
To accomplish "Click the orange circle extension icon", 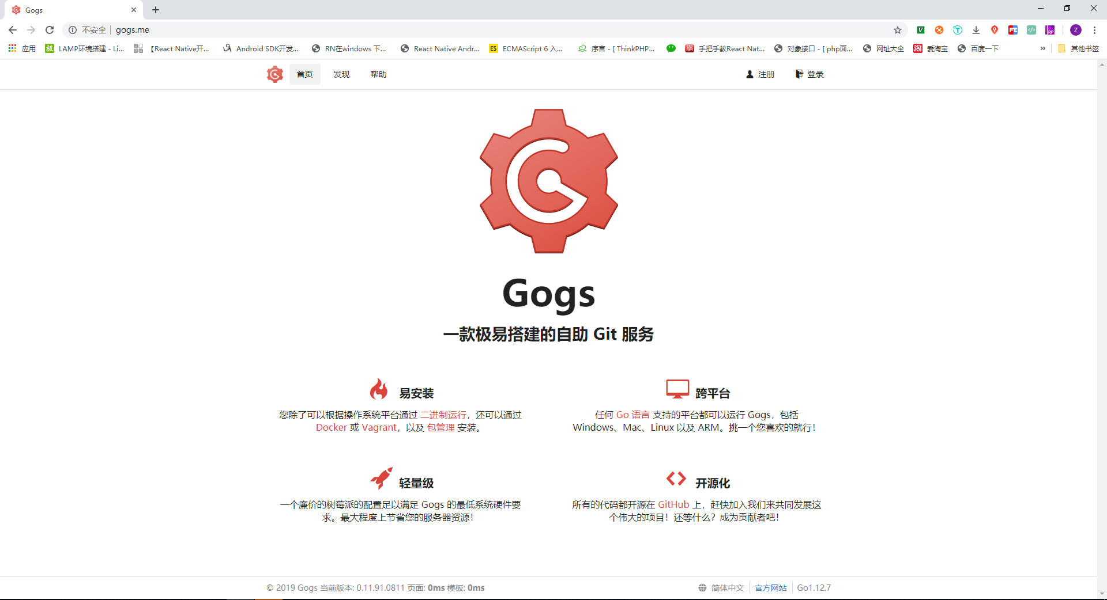I will point(939,30).
